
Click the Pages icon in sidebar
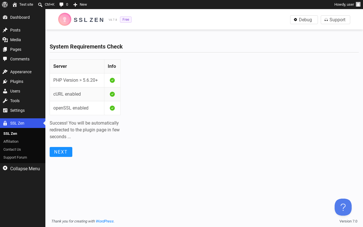tap(5, 49)
